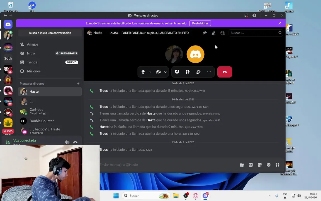Add friends to the DM icon
The image size is (321, 201).
pyautogui.click(x=213, y=33)
